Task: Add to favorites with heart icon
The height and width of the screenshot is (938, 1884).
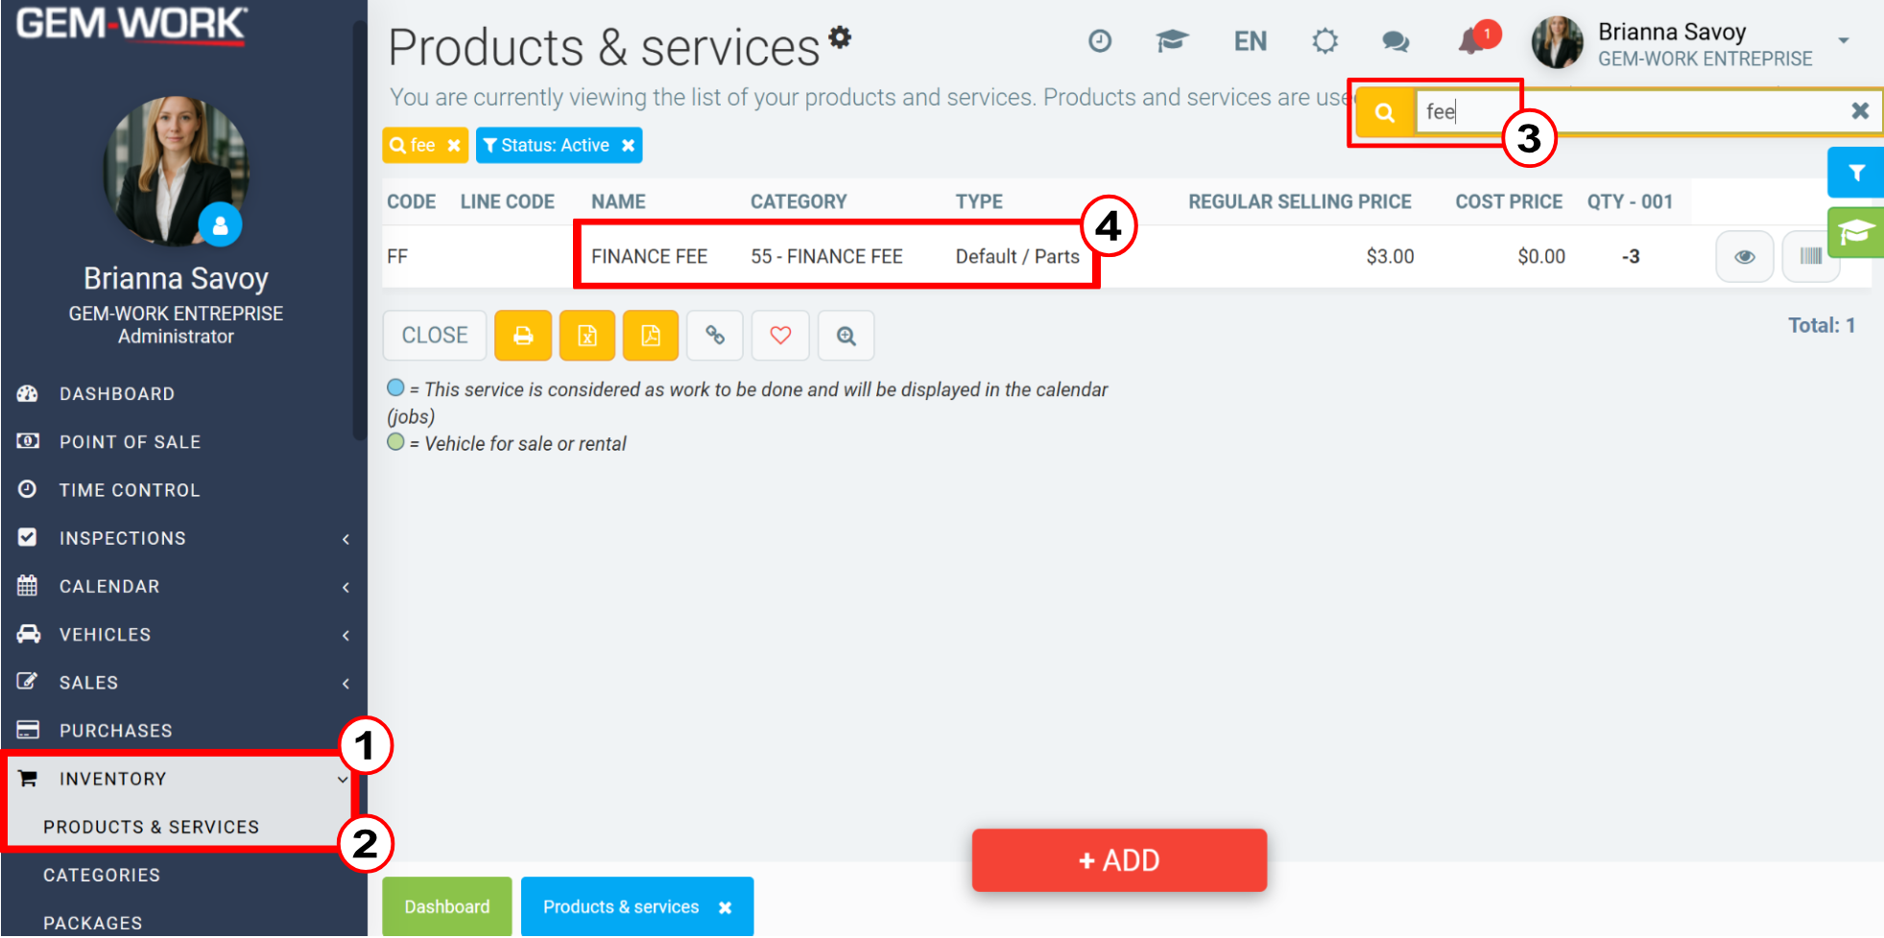Action: tap(780, 336)
